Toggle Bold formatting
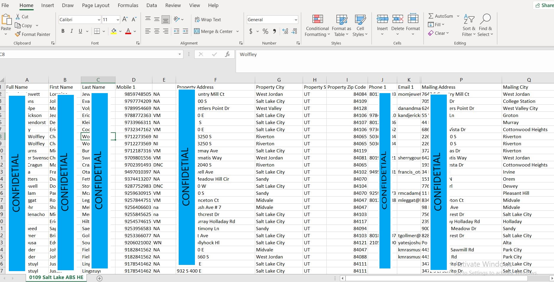Image resolution: width=554 pixels, height=282 pixels. [63, 31]
